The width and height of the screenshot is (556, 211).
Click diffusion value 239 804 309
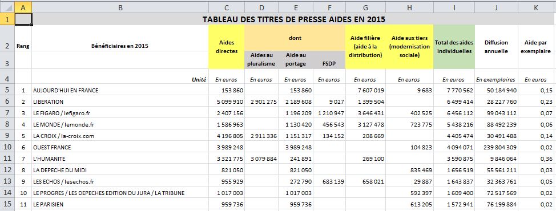tap(496, 147)
